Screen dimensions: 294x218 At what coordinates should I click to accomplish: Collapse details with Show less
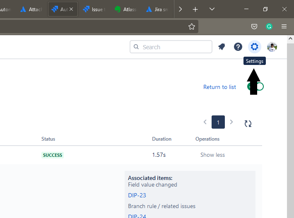pos(212,155)
